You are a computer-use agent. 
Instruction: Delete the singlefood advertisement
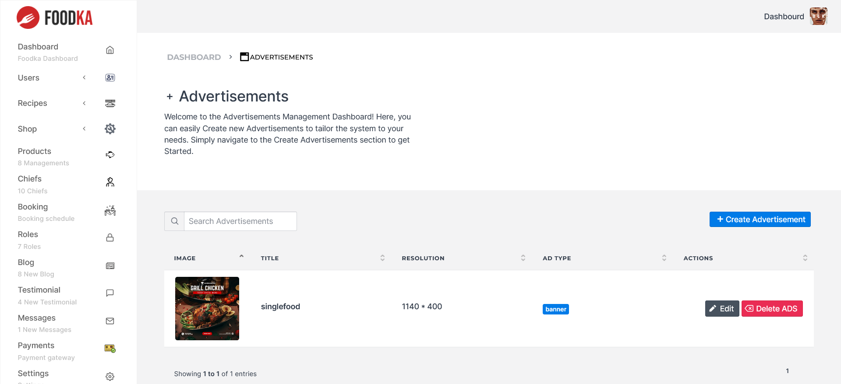coord(772,309)
